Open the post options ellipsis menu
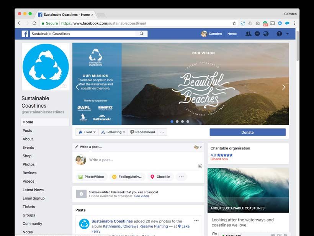314x236 pixels. pyautogui.click(x=196, y=221)
